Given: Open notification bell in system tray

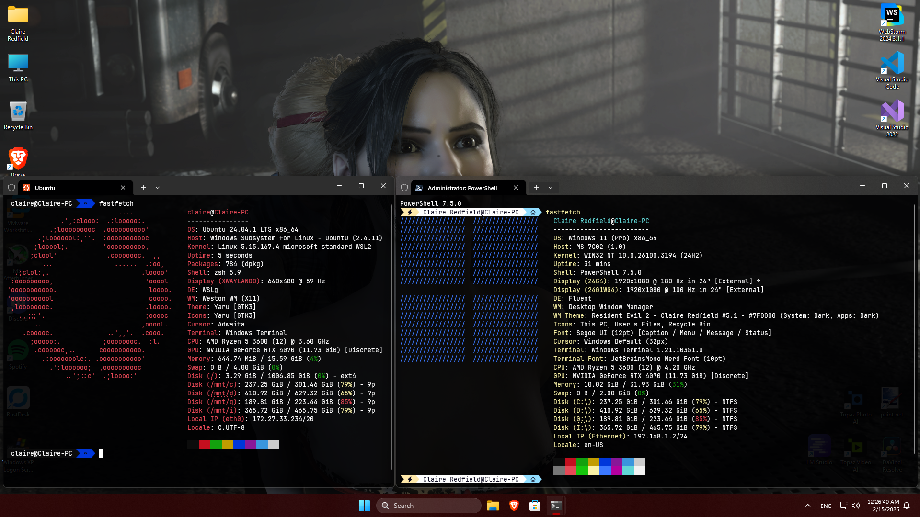Looking at the screenshot, I should tap(907, 506).
